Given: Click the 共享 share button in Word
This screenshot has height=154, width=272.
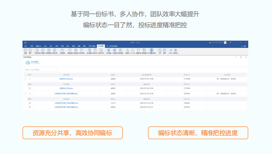Looking at the screenshot, I should tap(244, 46).
